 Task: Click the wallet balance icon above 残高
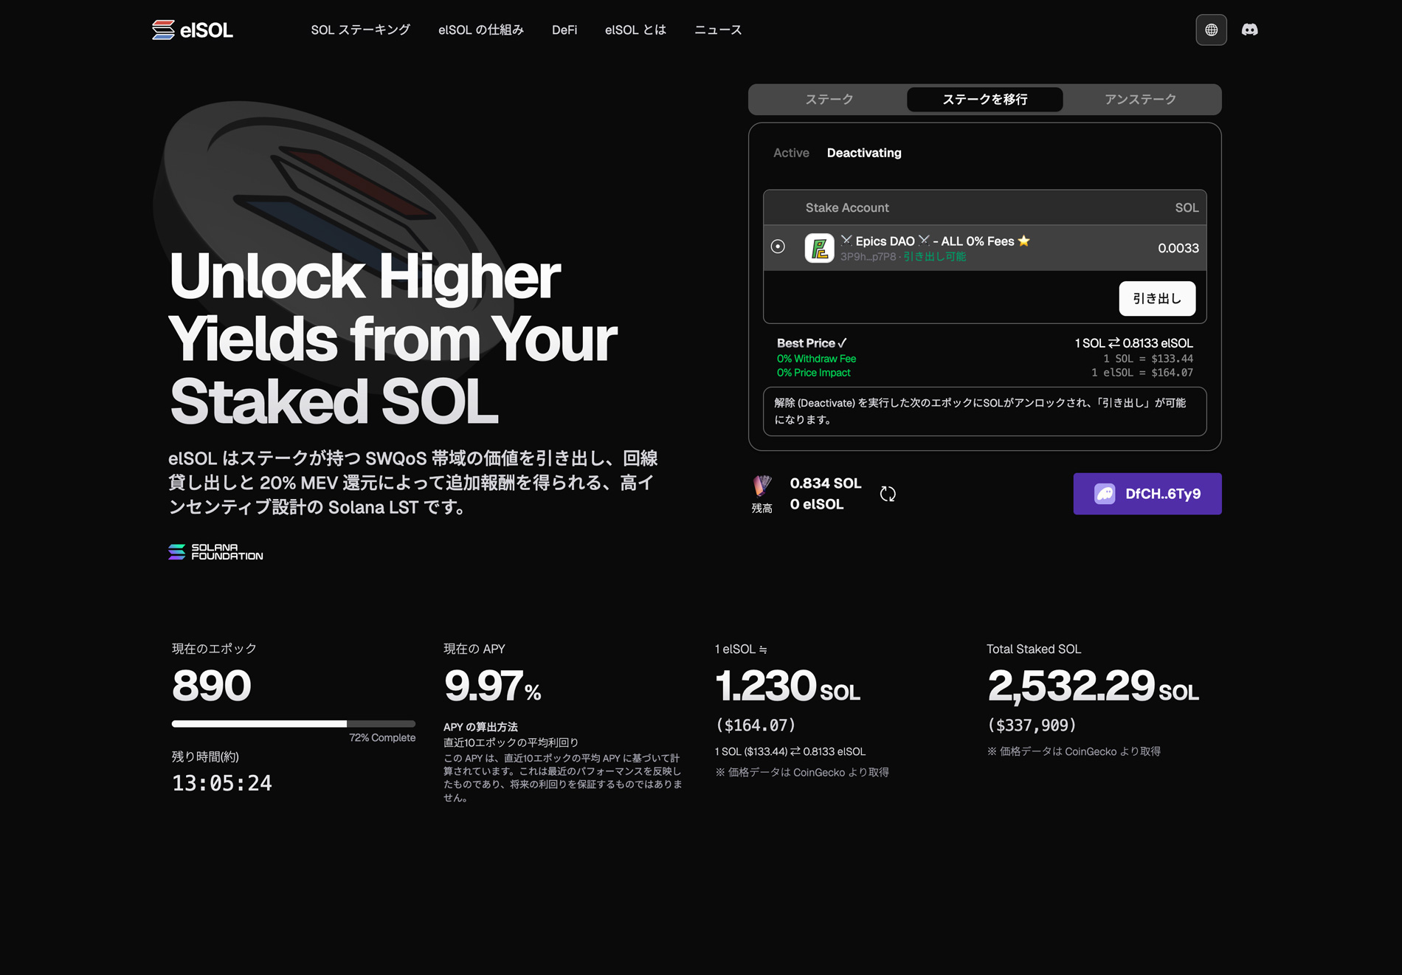point(762,485)
